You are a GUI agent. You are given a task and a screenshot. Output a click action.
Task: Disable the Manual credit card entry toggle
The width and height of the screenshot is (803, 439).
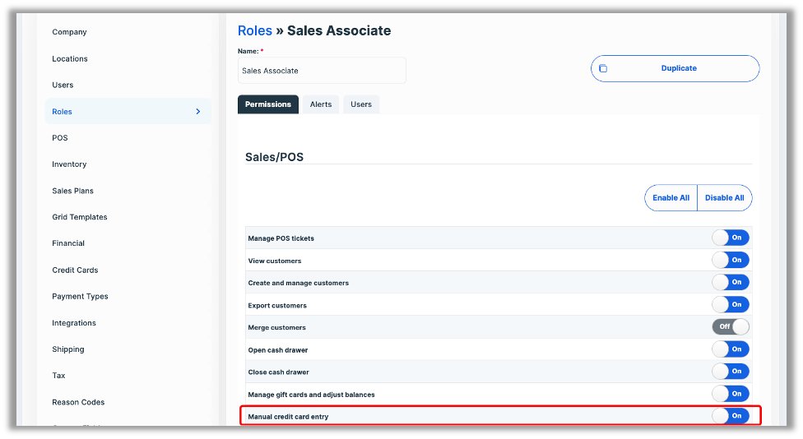731,416
